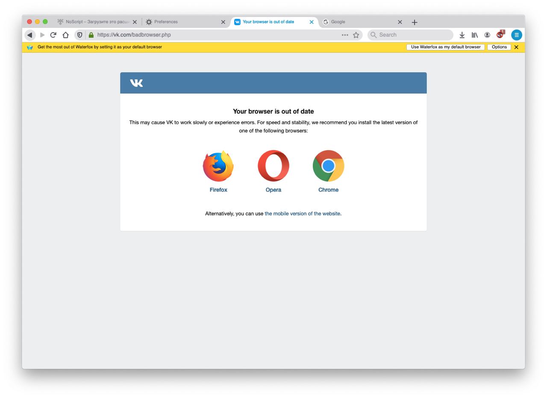
Task: Click the forward navigation arrow
Action: click(x=42, y=35)
